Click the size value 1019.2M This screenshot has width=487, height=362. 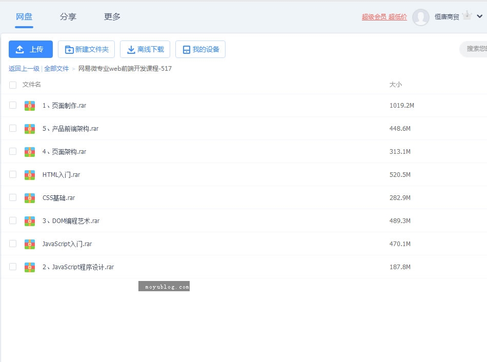401,105
